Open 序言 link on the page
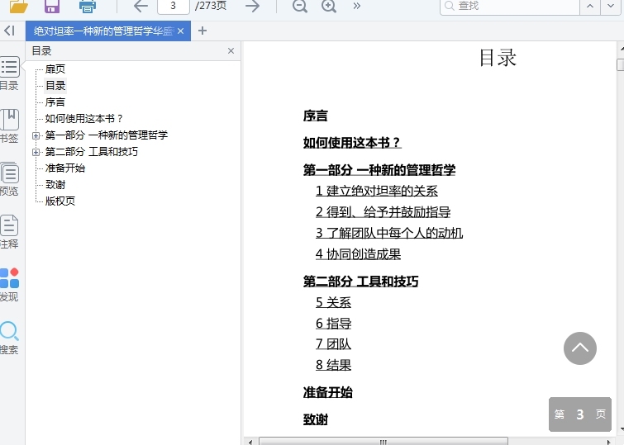The image size is (624, 445). [315, 116]
